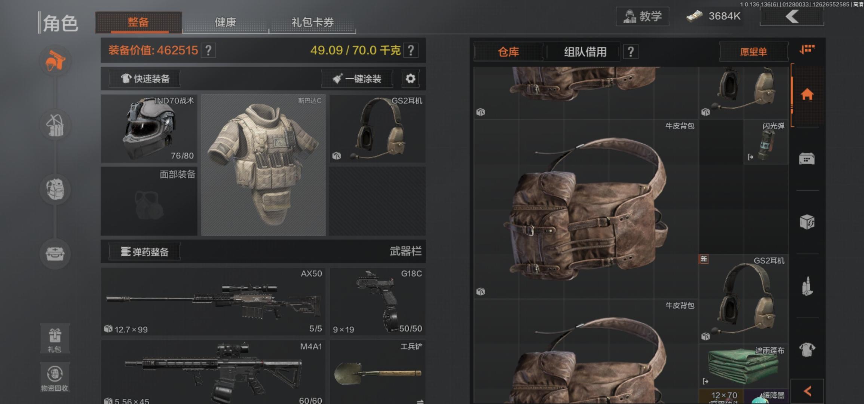Select the 闪光弹 flashbang in warehouse
The width and height of the screenshot is (864, 404).
pyautogui.click(x=766, y=142)
